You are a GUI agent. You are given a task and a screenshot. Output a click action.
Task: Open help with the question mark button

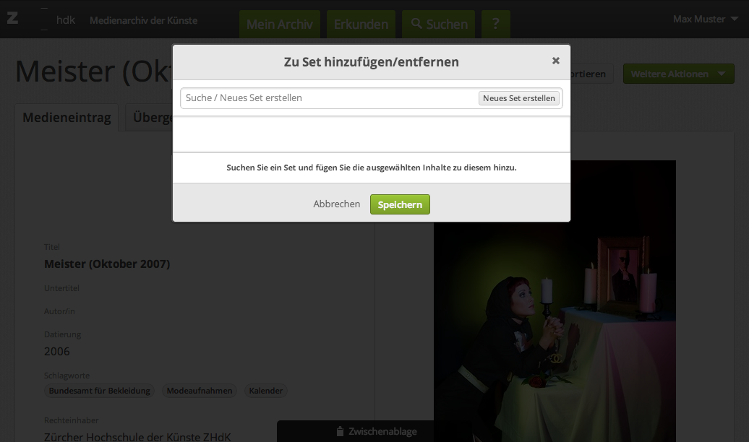[x=495, y=24]
